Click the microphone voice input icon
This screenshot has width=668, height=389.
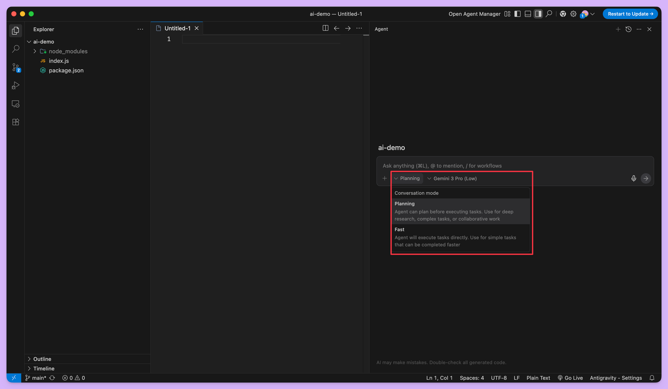point(634,178)
